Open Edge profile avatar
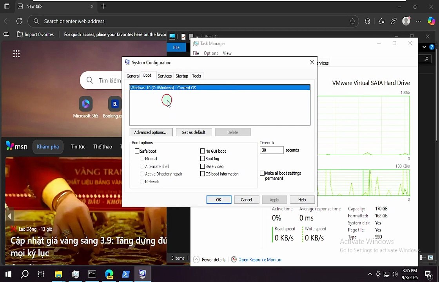The height and width of the screenshot is (282, 439). (x=406, y=21)
